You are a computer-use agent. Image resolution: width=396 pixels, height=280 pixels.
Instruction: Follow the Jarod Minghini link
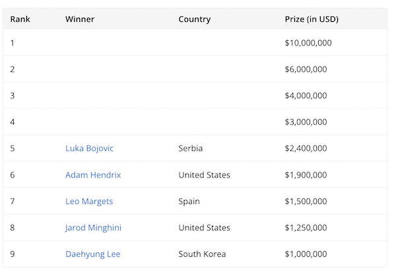click(x=93, y=228)
